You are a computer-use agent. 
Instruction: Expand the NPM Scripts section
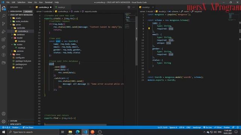pos(20,124)
